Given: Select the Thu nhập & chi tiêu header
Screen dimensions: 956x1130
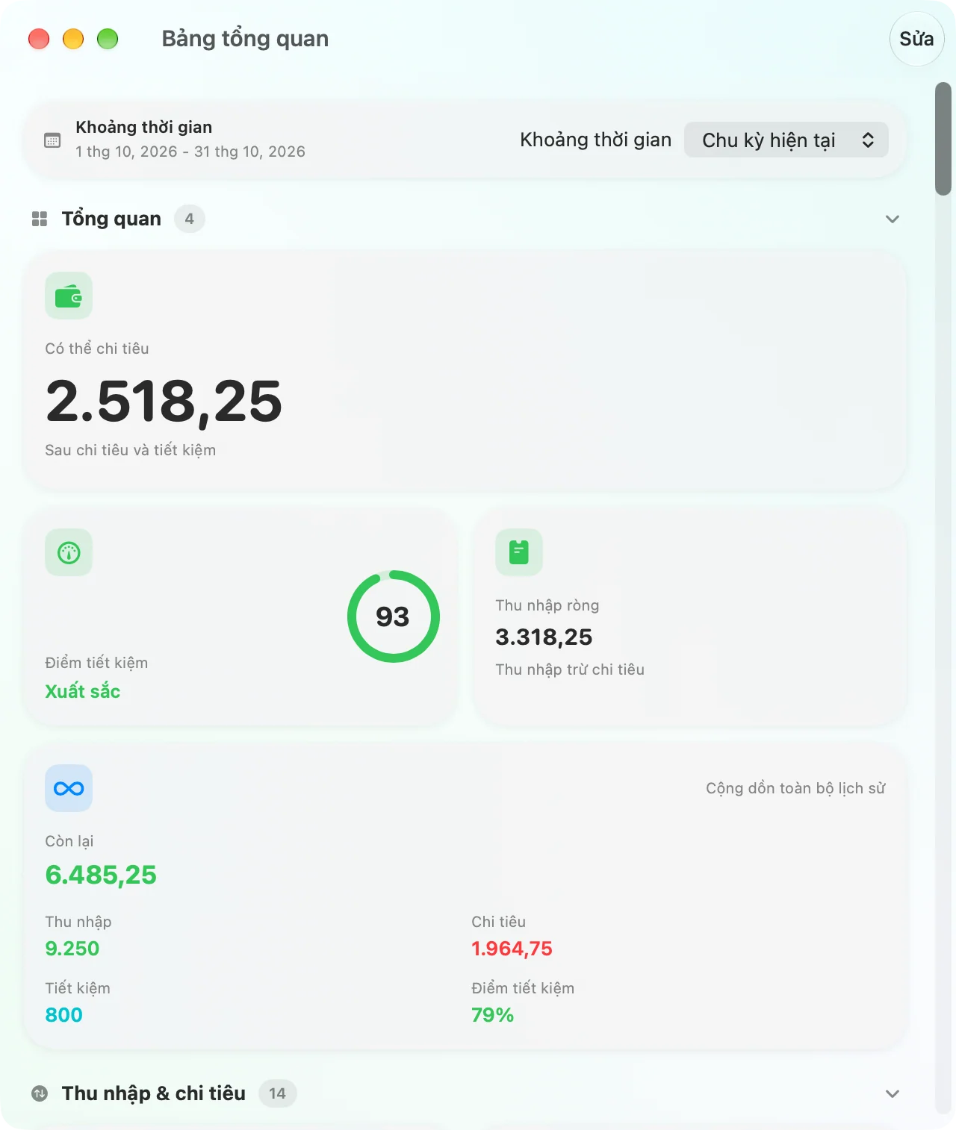Looking at the screenshot, I should pyautogui.click(x=154, y=1093).
